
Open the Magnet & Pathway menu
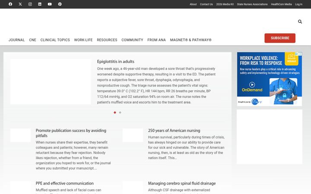191,40
